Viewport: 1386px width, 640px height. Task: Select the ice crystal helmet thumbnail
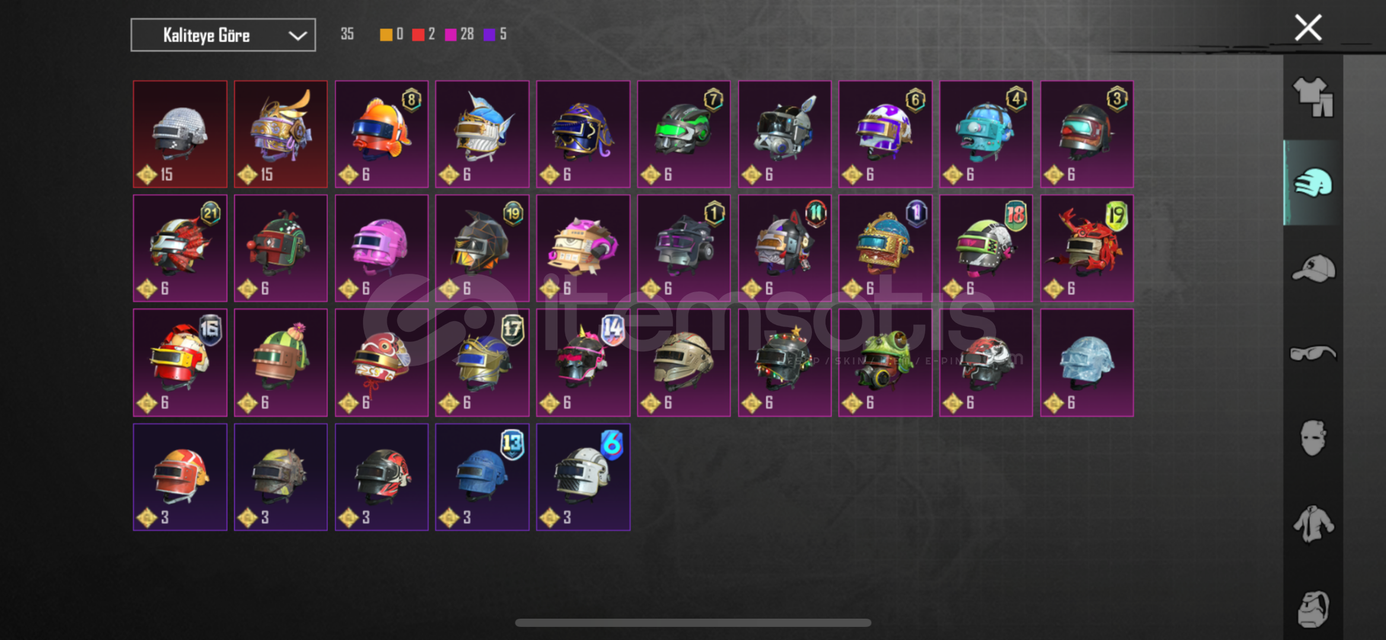(x=1087, y=363)
